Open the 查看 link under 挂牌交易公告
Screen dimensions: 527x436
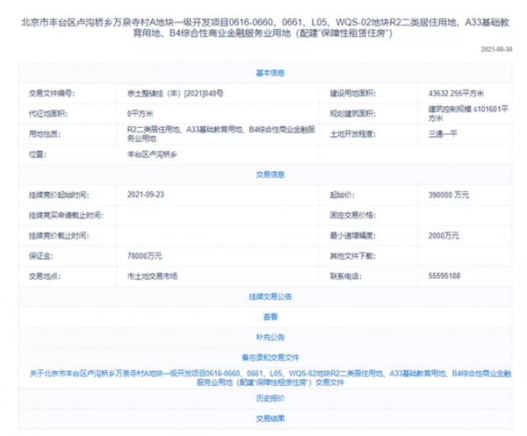coord(271,317)
